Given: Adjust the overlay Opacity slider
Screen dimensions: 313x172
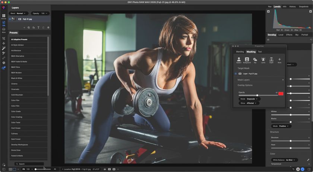Looking at the screenshot, I should [x=258, y=95].
